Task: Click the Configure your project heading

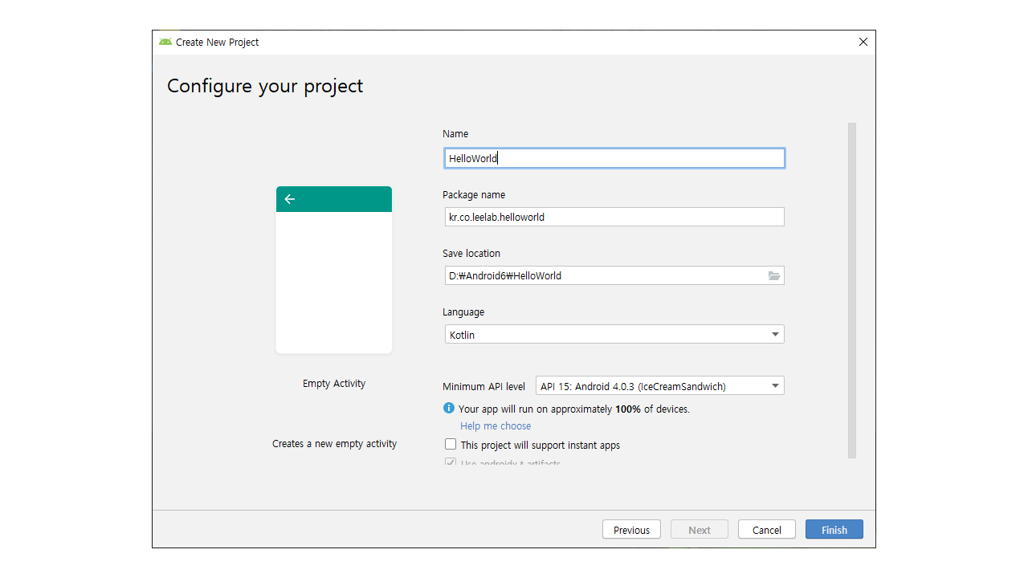Action: (x=265, y=86)
